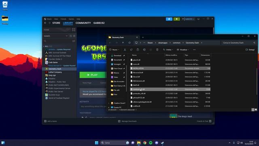Click the Steam HOME button
This screenshot has width=259, height=146.
[57, 30]
